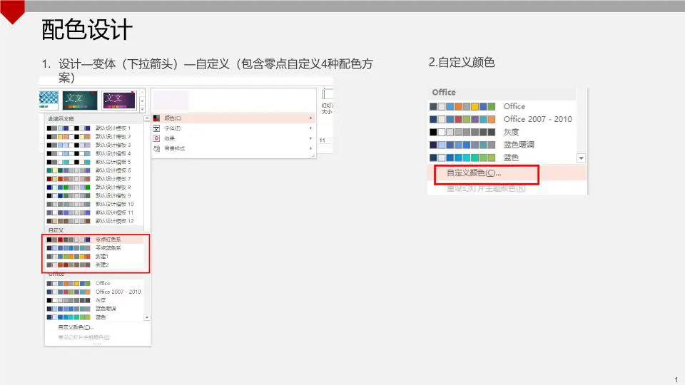Select Office scheme in the small color list
Image resolution: width=685 pixels, height=385 pixels.
tap(94, 283)
